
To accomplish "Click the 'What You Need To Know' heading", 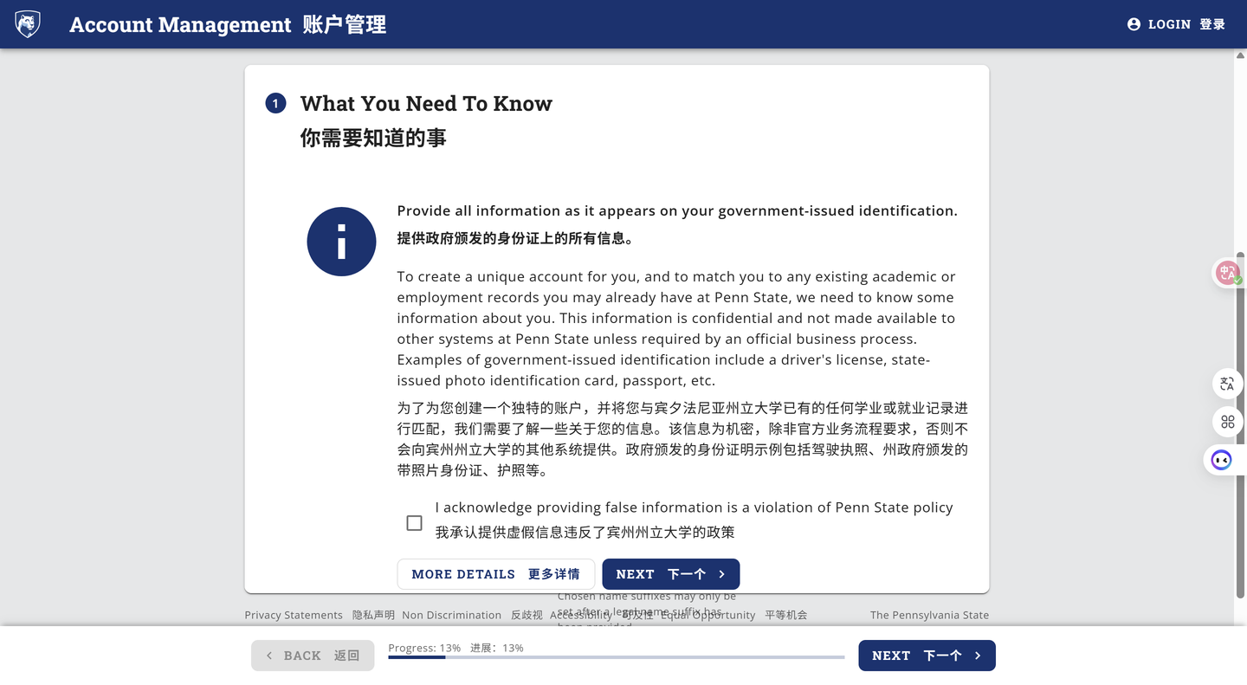I will click(x=426, y=104).
